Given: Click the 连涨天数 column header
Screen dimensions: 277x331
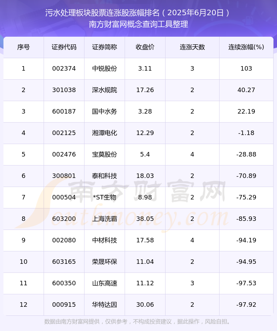Looking at the screenshot, I should coord(192,47).
